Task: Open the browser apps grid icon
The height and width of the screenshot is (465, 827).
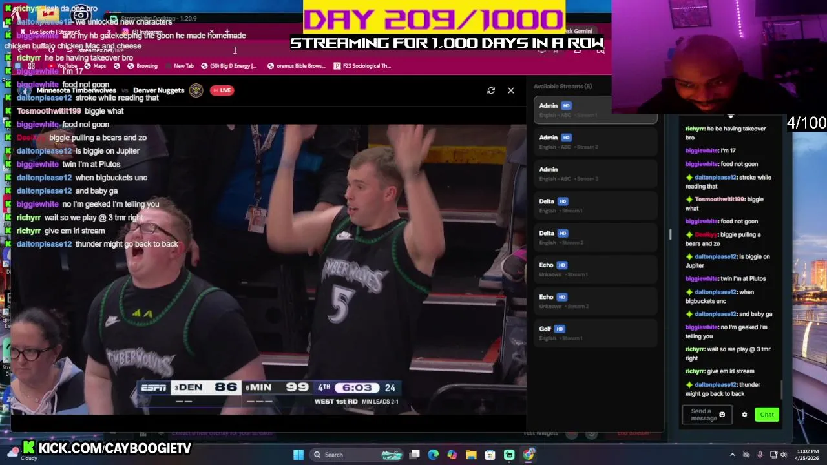Action: tap(31, 66)
